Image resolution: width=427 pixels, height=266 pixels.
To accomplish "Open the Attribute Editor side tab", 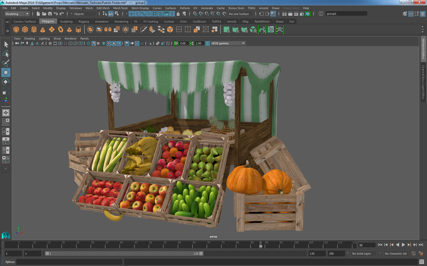I will coord(423,49).
